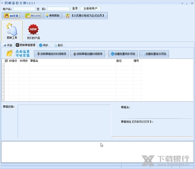Click the shopping cart membership offer button
This screenshot has height=169, width=195.
(x=85, y=16)
